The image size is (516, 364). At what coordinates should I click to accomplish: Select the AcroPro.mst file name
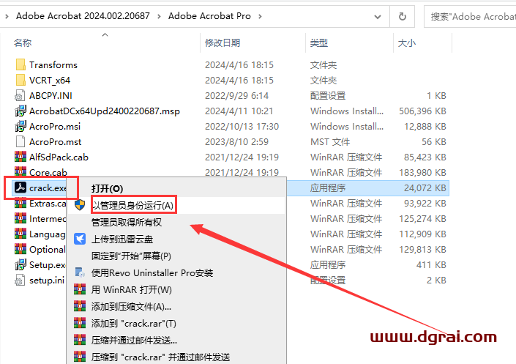point(56,142)
